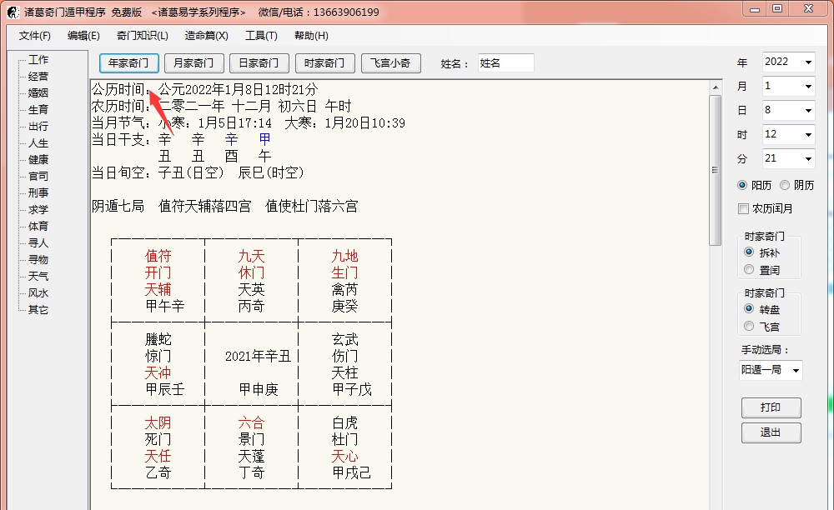Select the 风水 category in sidebar
The height and width of the screenshot is (510, 834).
(38, 292)
